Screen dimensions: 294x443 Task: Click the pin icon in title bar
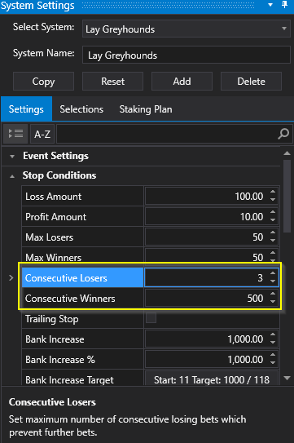(285, 5)
